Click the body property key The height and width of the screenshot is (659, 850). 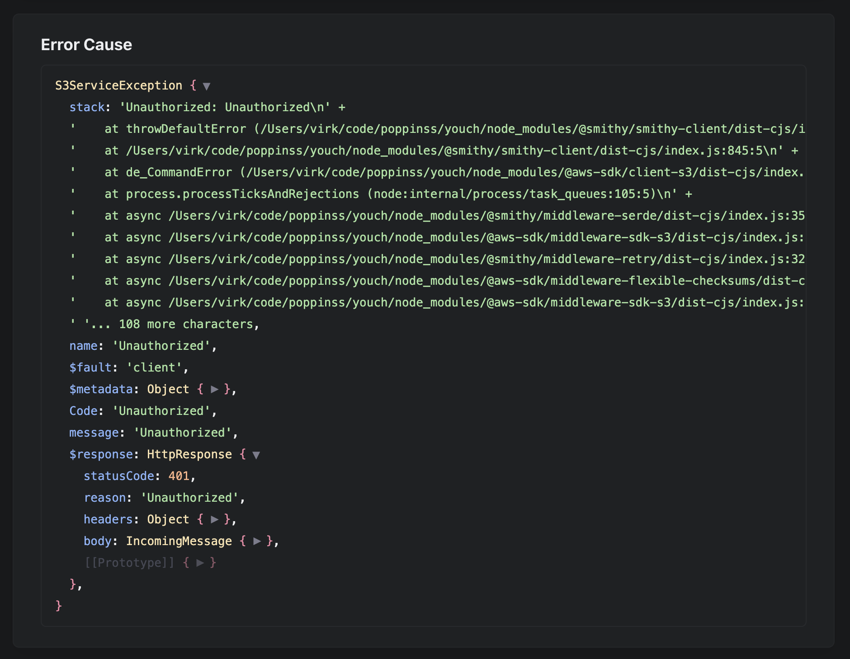click(97, 541)
